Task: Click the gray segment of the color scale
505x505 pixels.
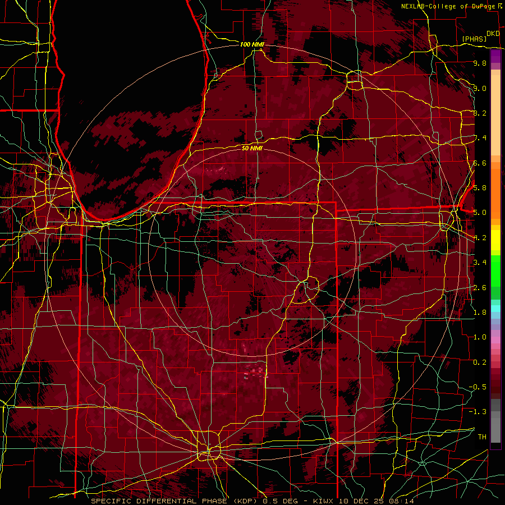Action: [495, 421]
